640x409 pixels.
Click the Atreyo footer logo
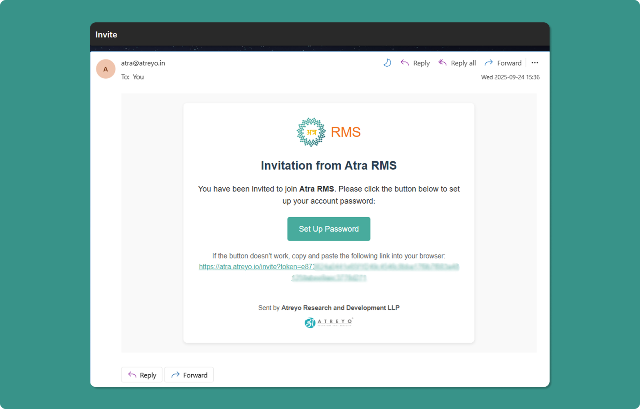329,322
